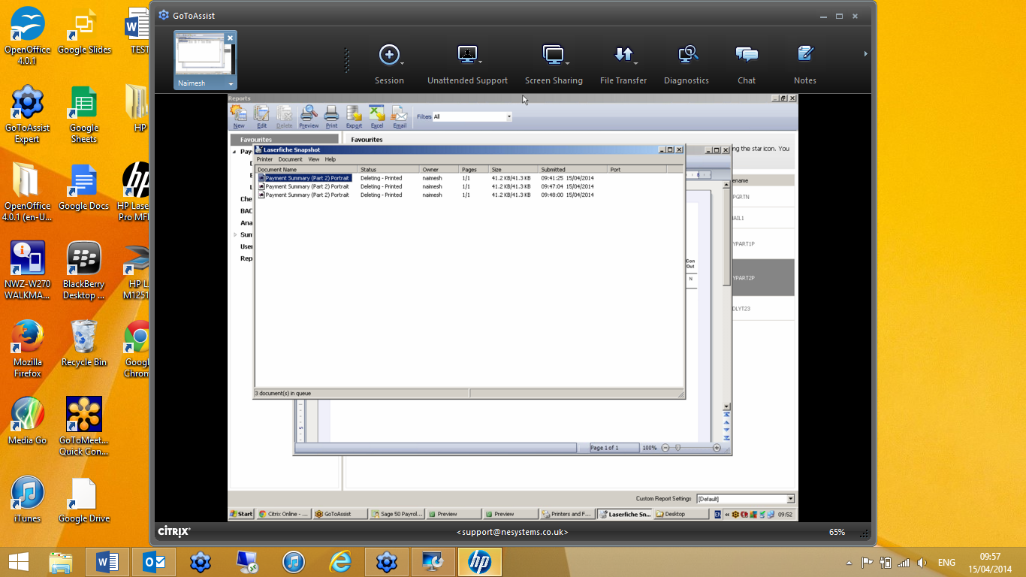
Task: Open the Printer menu in Laserfiche Snapshot
Action: (264, 159)
